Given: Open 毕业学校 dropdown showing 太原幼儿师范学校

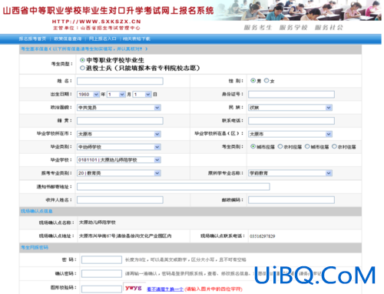Looking at the screenshot, I should (x=119, y=160).
